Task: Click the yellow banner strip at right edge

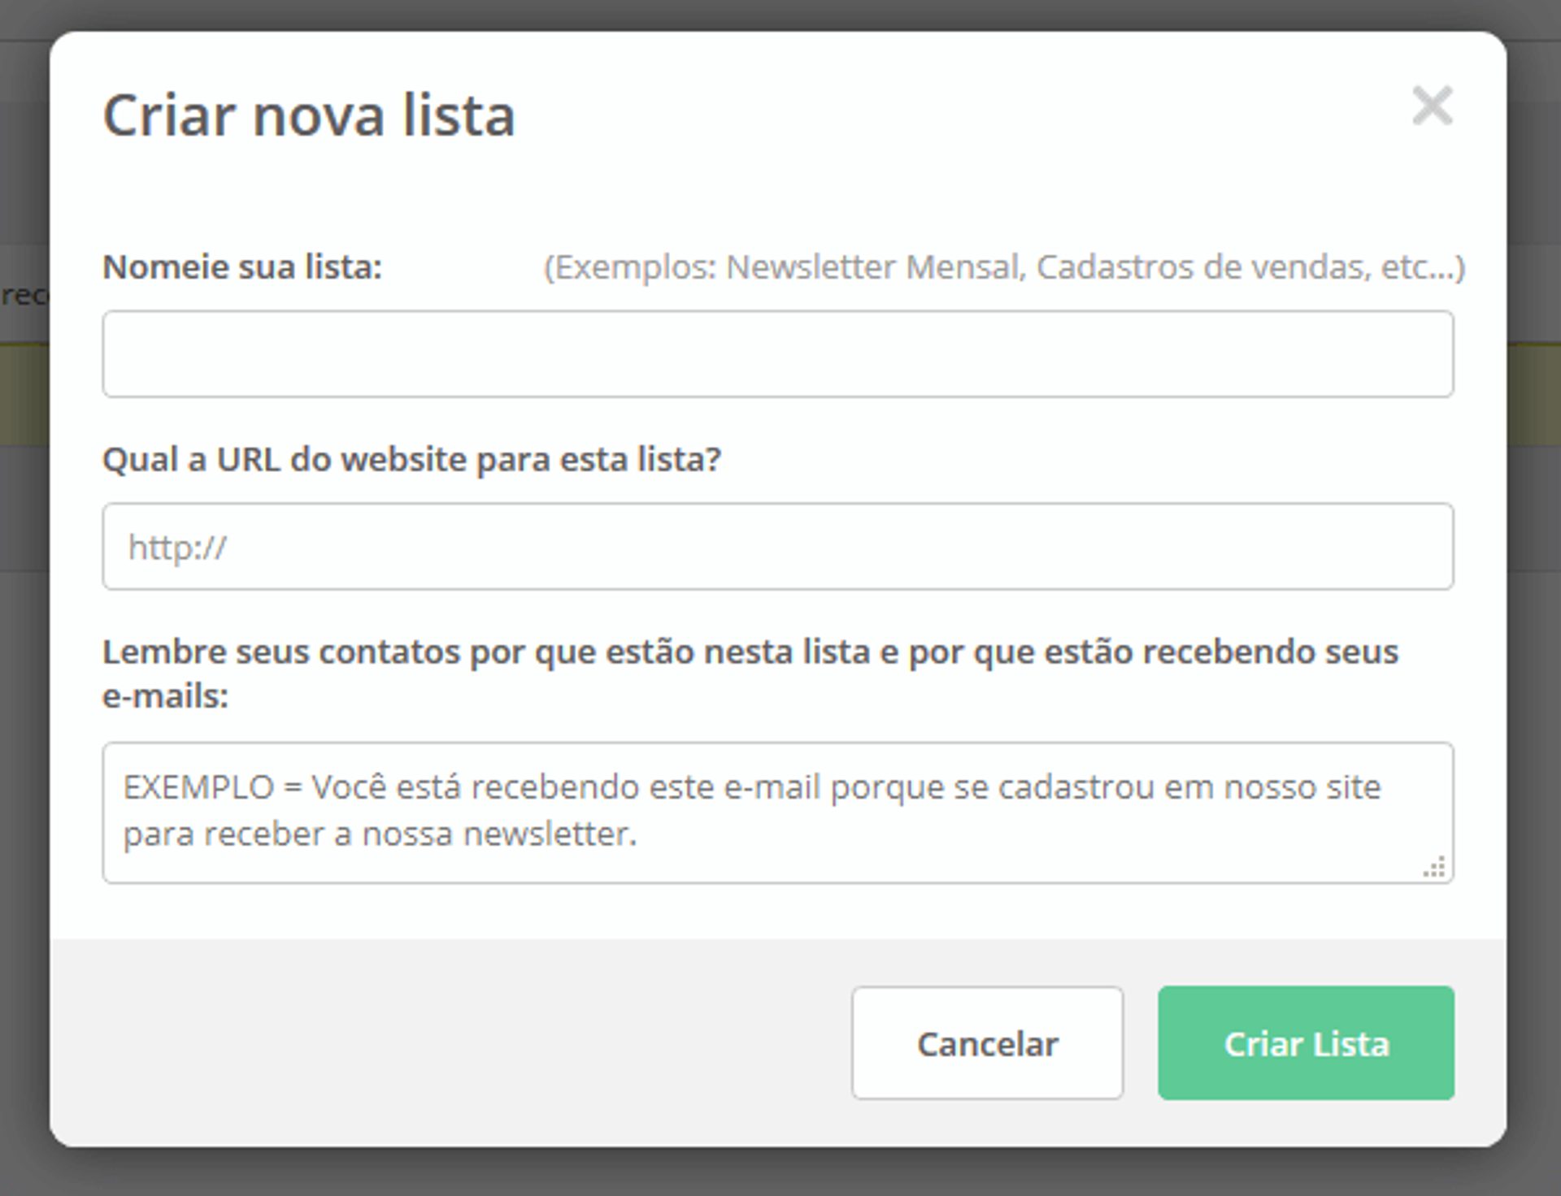Action: click(1535, 395)
